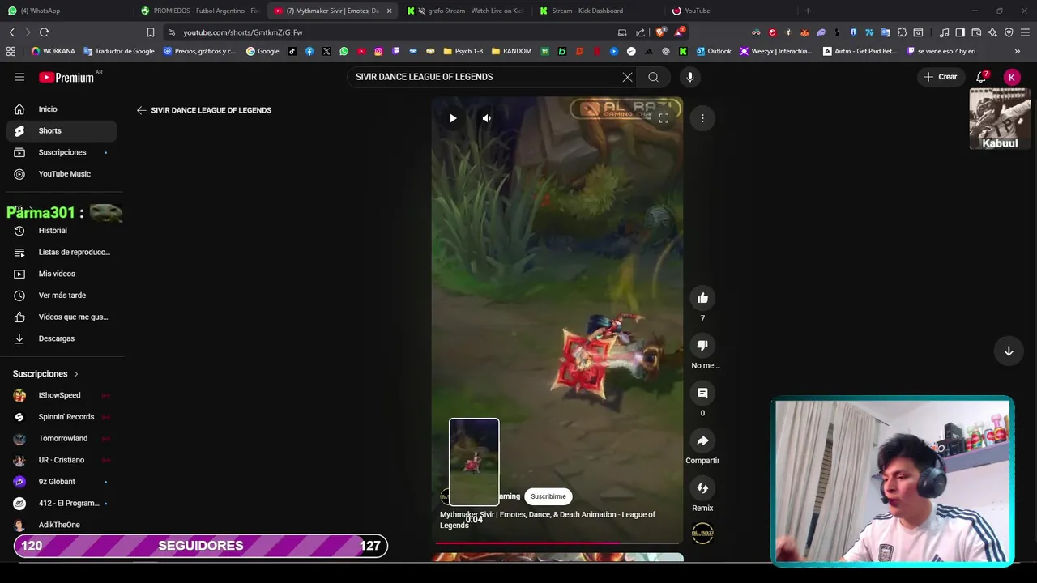Screen dimensions: 1037x583
Task: Open Brave Shields lion icon
Action: [x=661, y=32]
